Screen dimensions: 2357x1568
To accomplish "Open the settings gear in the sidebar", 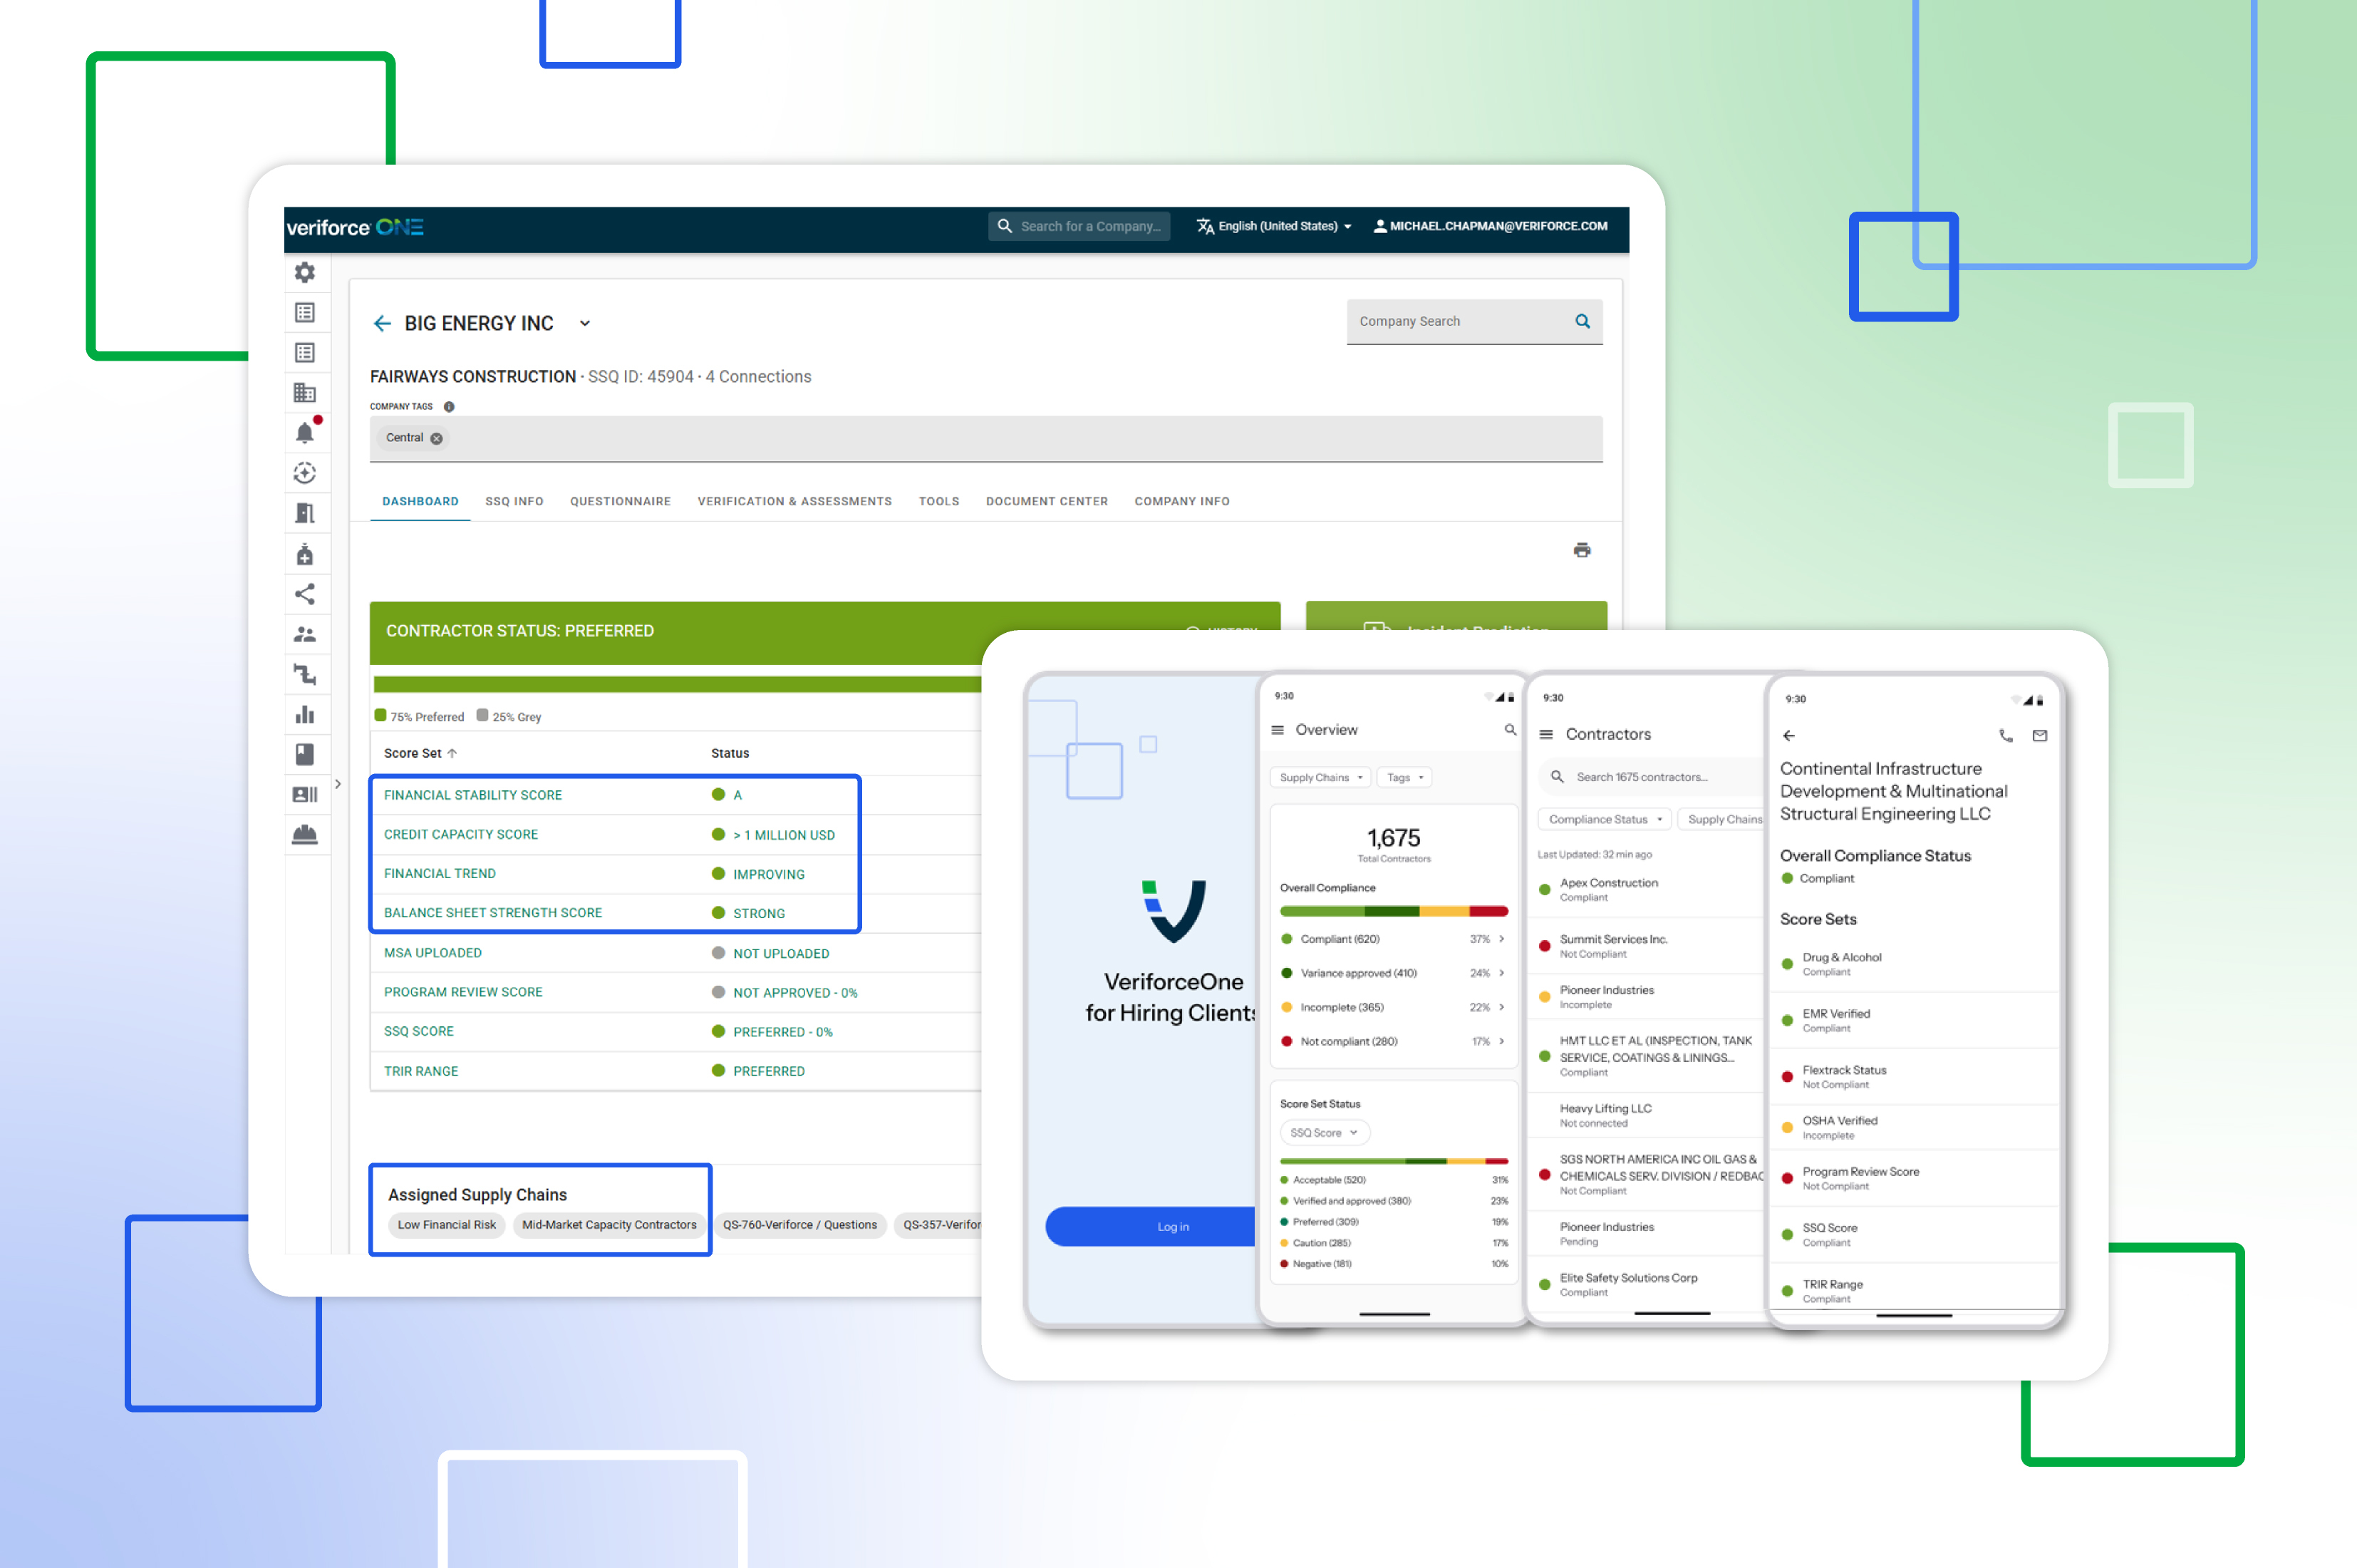I will coord(305,272).
